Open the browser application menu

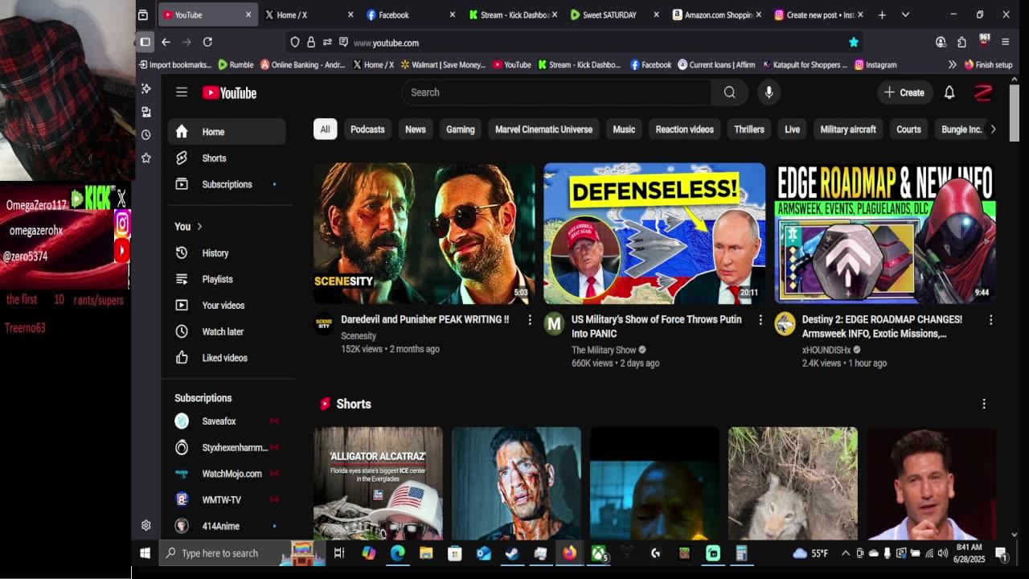pyautogui.click(x=1005, y=42)
